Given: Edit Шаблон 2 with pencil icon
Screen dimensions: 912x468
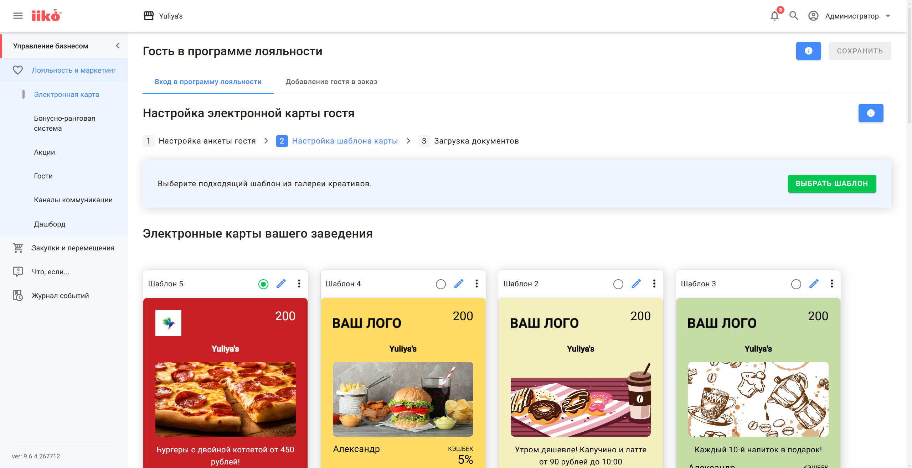Looking at the screenshot, I should (x=636, y=284).
